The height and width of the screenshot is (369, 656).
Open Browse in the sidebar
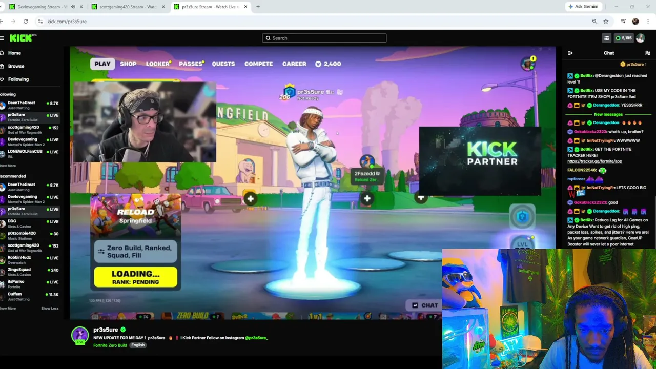tap(16, 66)
